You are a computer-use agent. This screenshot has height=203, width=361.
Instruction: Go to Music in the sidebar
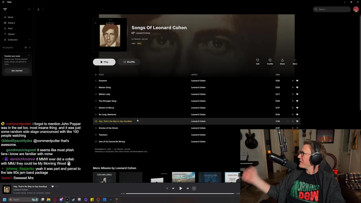point(9,17)
